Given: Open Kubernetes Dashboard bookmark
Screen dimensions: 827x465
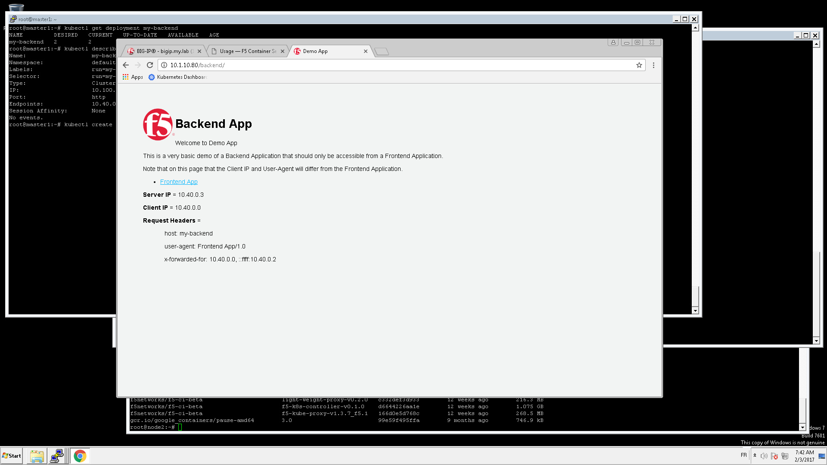Looking at the screenshot, I should pyautogui.click(x=178, y=77).
